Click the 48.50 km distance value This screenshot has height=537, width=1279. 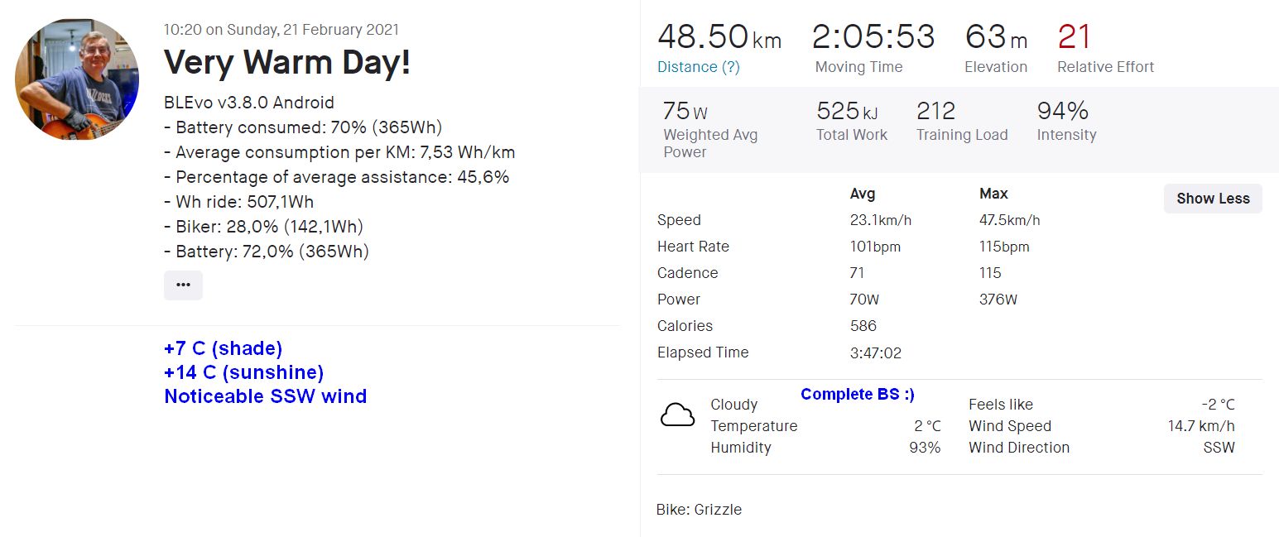(719, 37)
